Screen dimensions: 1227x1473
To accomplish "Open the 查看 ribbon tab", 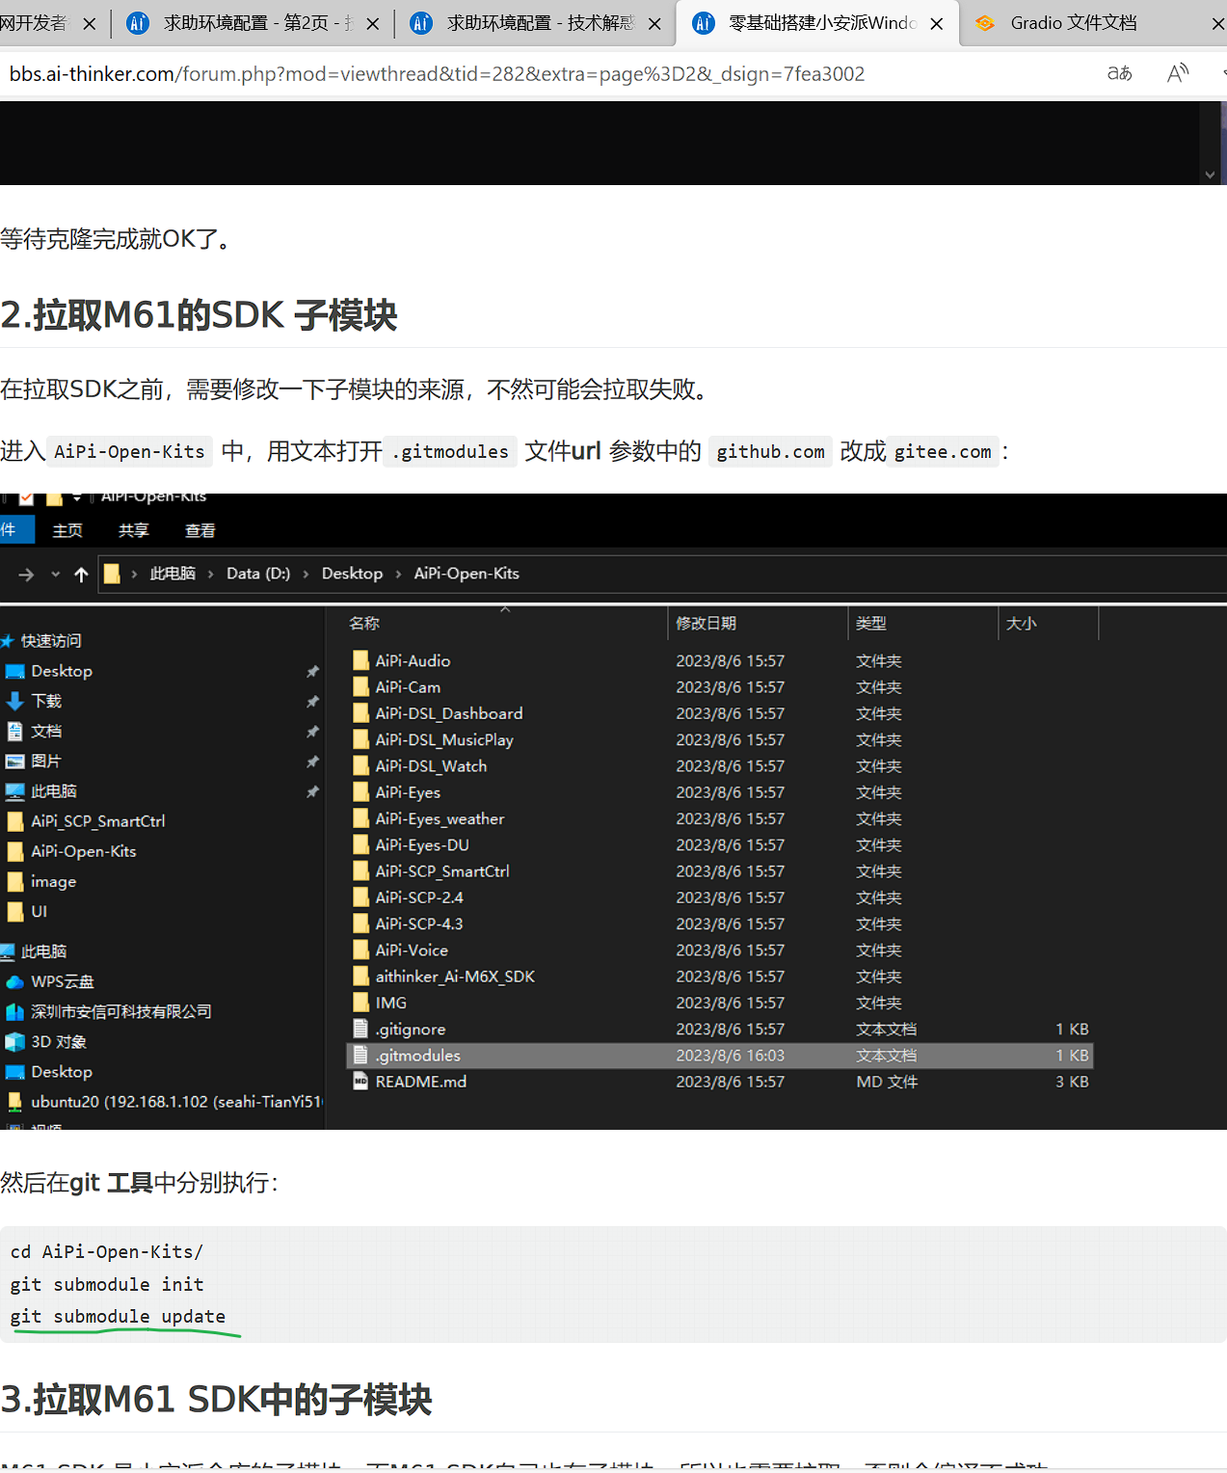I will [200, 530].
